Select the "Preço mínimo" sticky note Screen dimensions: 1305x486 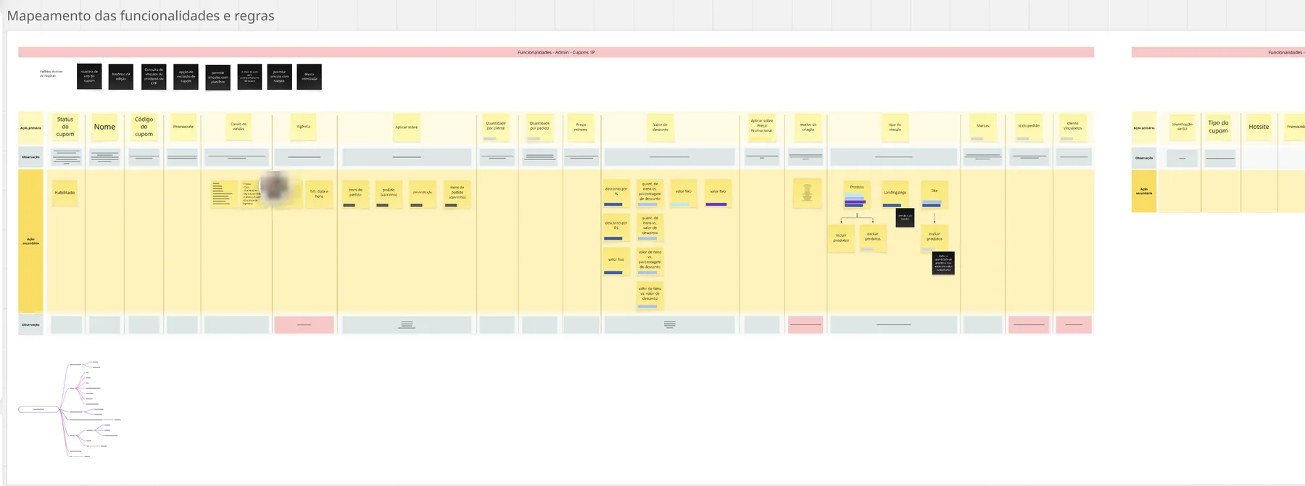[x=581, y=127]
